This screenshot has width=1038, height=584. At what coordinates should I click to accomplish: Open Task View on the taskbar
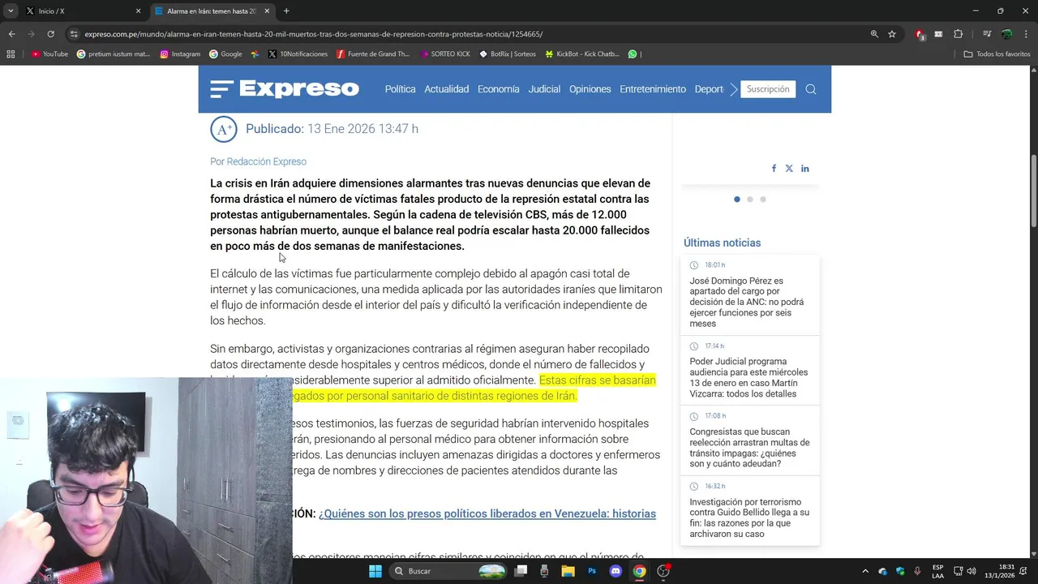point(521,571)
